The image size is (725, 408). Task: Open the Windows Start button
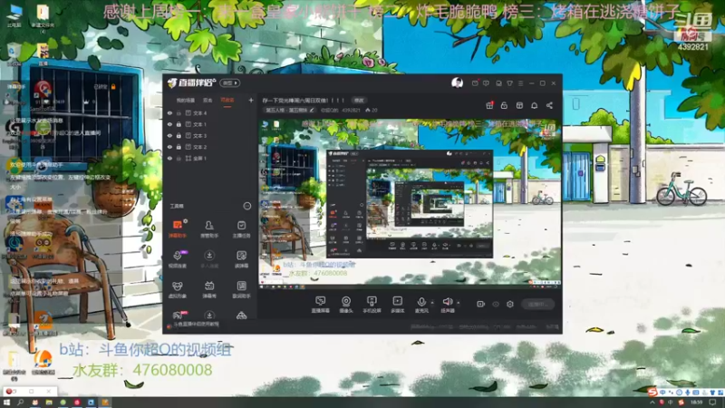(6, 403)
